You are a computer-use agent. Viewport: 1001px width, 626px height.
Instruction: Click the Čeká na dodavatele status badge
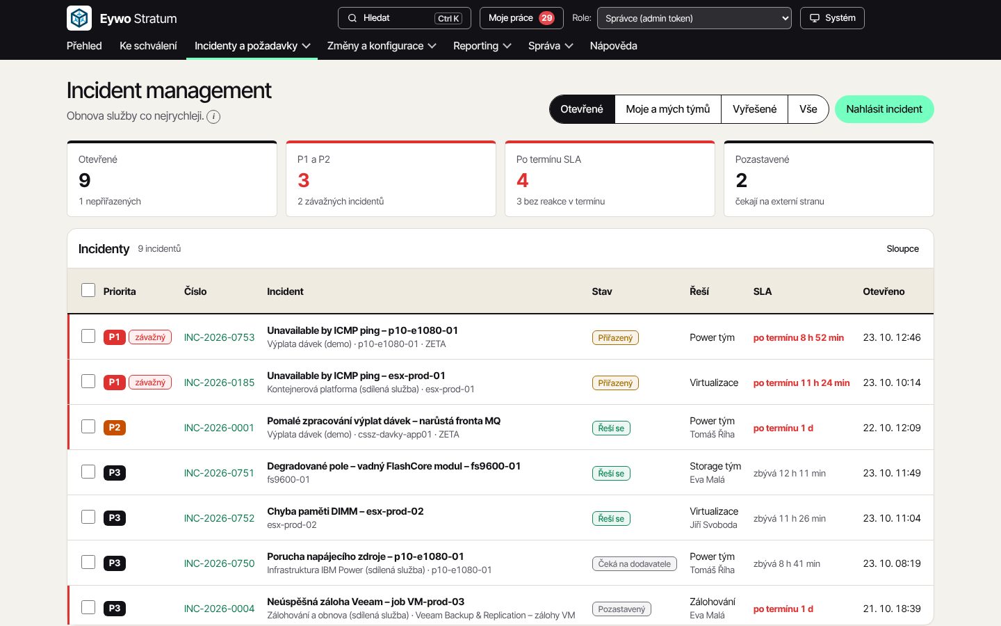(635, 564)
